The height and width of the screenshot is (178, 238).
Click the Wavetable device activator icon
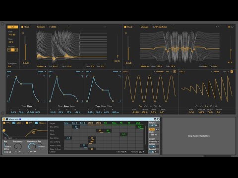(x=4, y=119)
